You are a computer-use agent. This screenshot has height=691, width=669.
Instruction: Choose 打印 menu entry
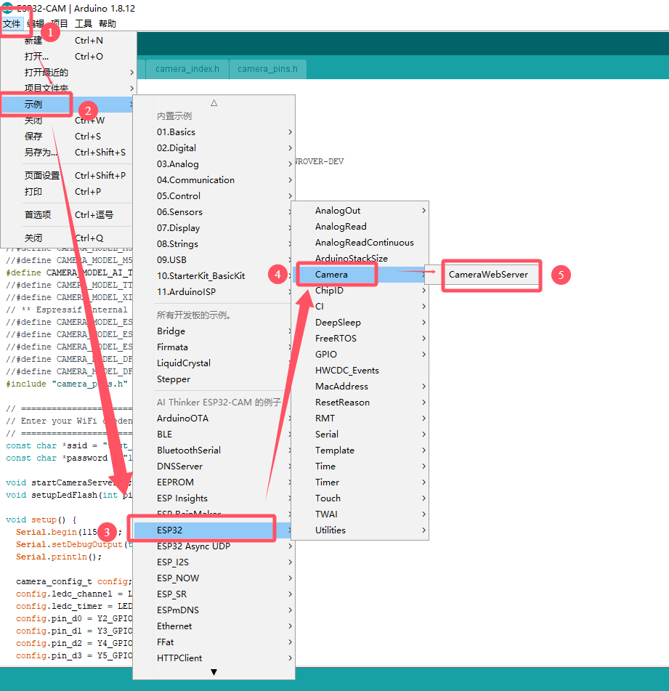pyautogui.click(x=68, y=192)
